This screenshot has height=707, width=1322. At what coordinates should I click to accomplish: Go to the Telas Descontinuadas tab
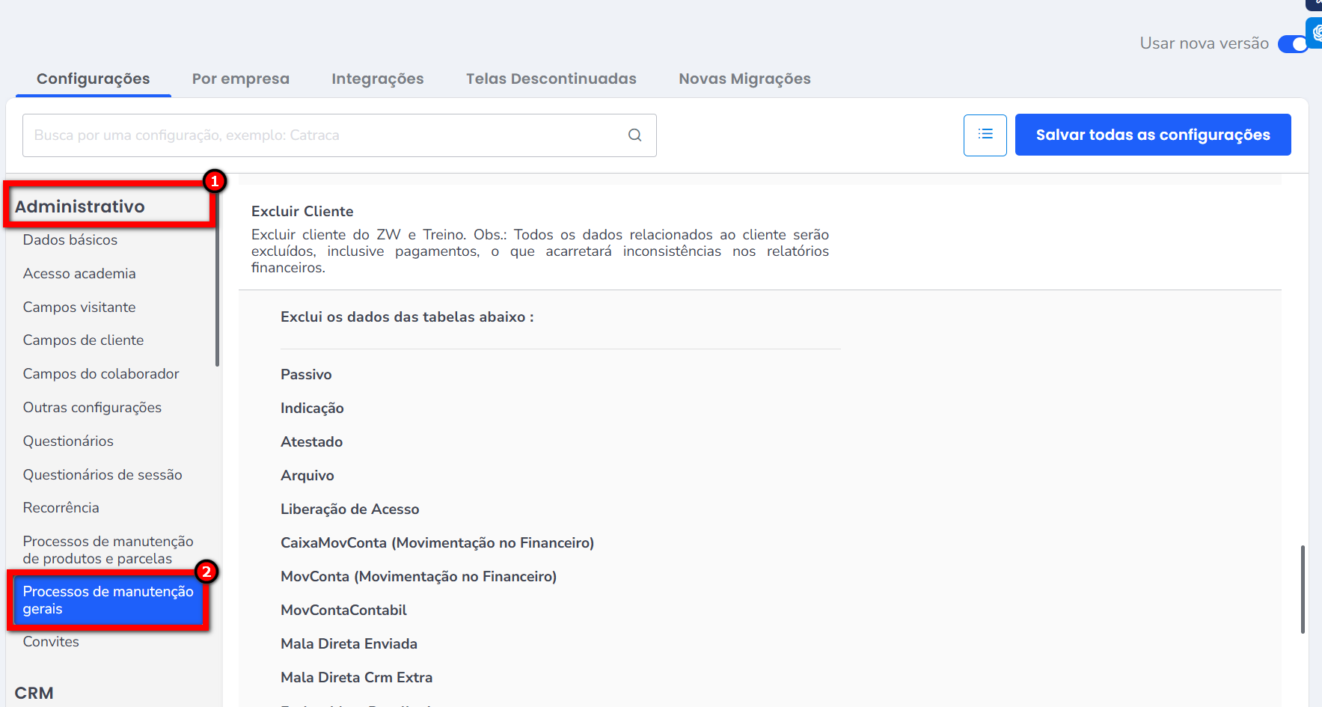(551, 79)
